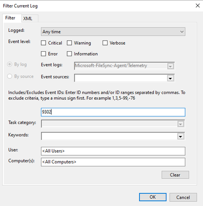Image resolution: width=203 pixels, height=206 pixels.
Task: Click the Clear button
Action: 175,175
